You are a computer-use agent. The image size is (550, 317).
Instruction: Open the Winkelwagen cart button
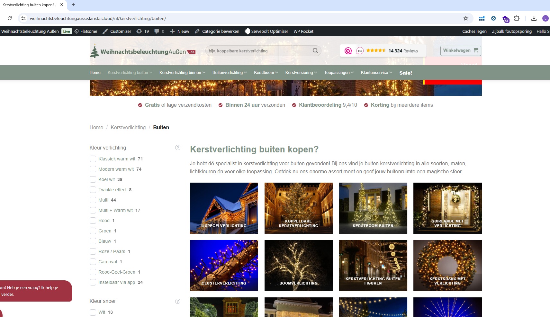(460, 50)
